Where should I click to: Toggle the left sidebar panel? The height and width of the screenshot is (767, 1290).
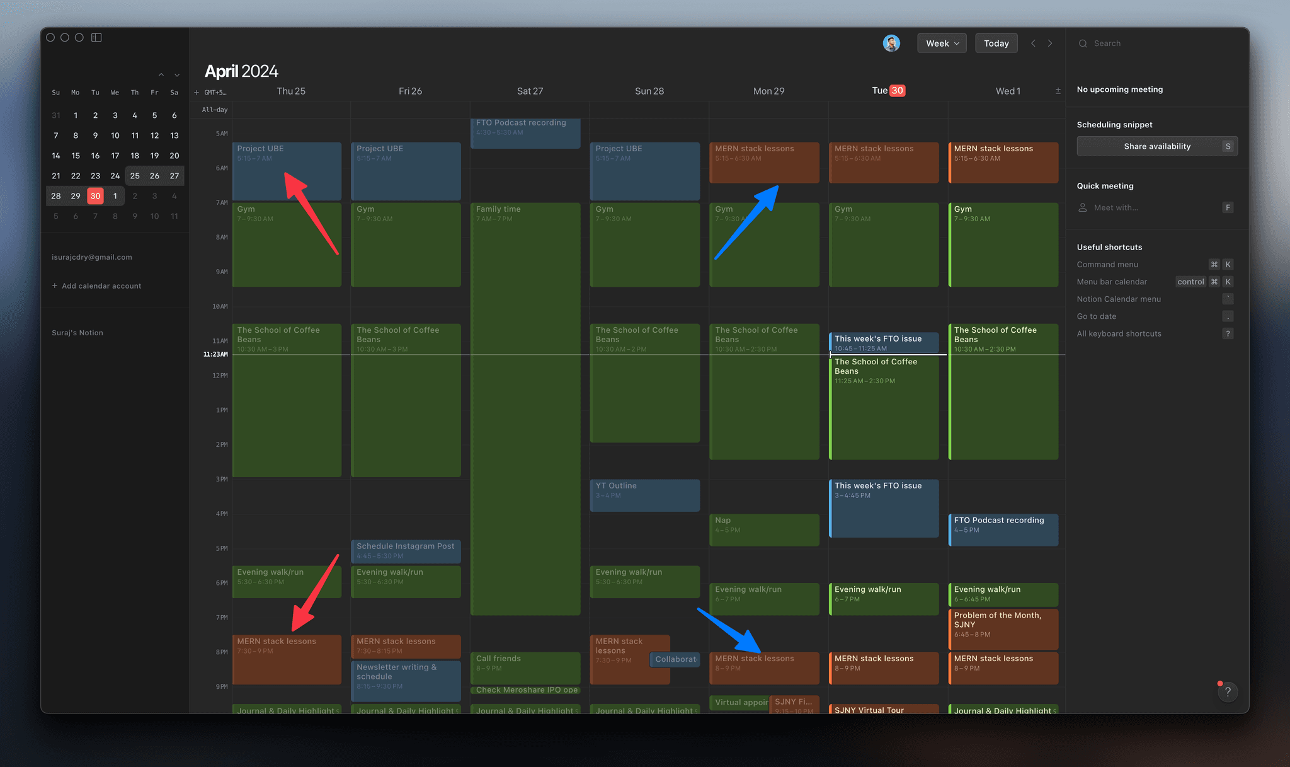coord(96,37)
